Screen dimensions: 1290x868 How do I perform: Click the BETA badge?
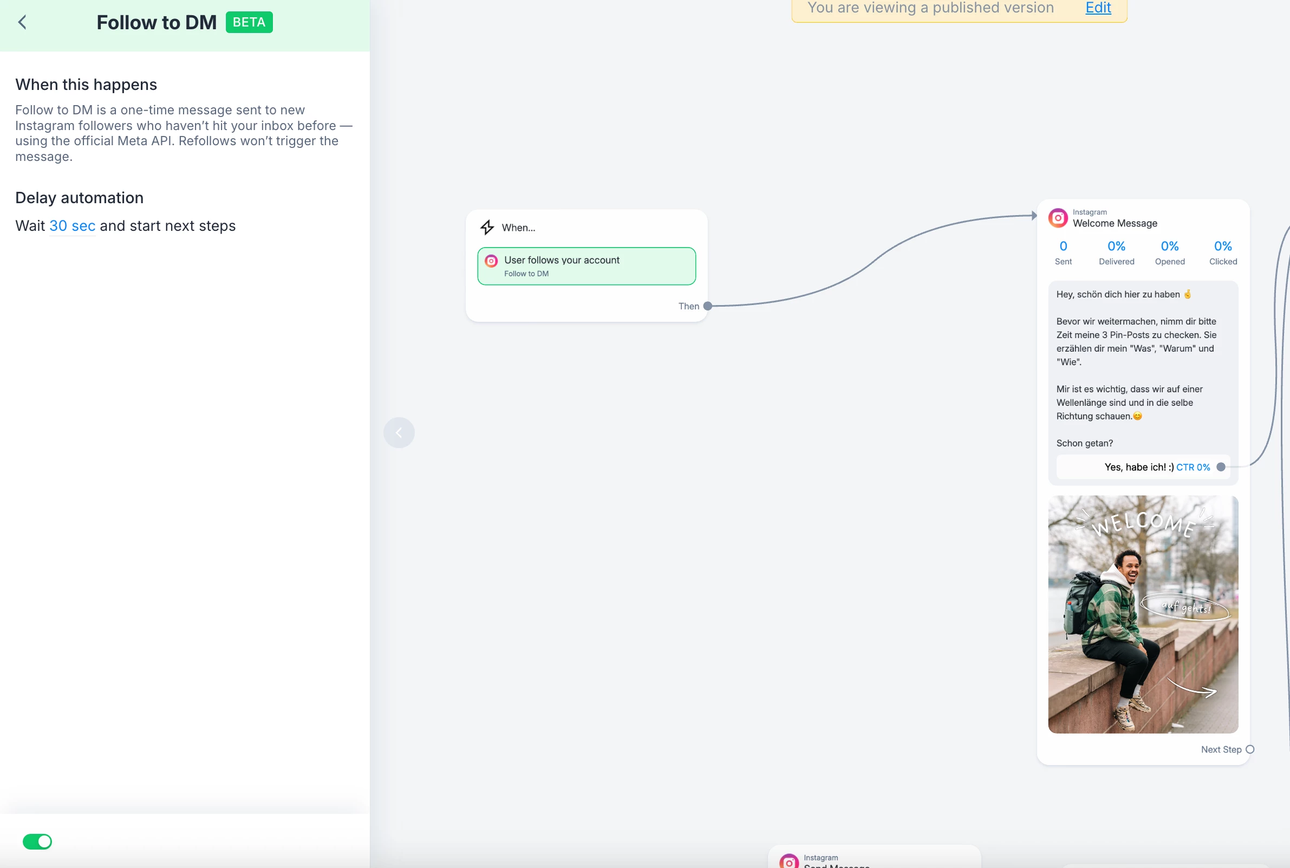249,22
